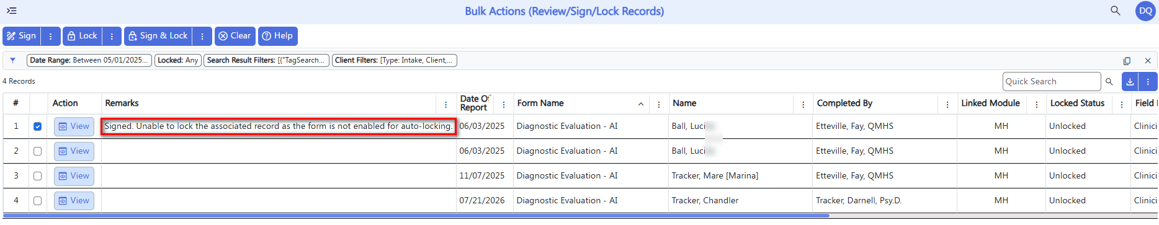Viewport: 1159px width, 225px height.
Task: Open the grid options kebab menu
Action: 1148,81
